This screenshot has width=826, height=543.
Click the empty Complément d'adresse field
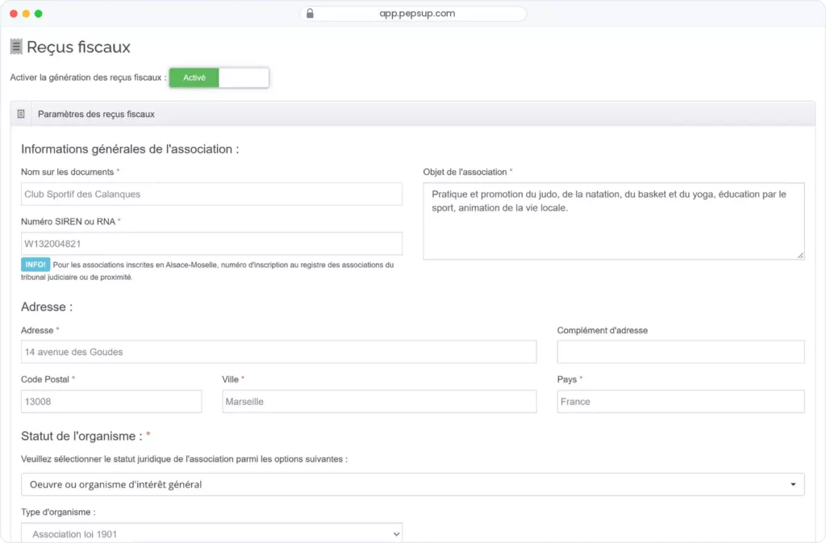[681, 352]
